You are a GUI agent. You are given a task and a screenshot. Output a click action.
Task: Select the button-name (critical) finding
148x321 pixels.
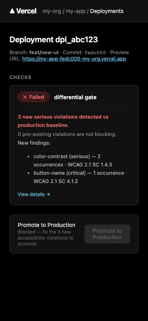[81, 177]
